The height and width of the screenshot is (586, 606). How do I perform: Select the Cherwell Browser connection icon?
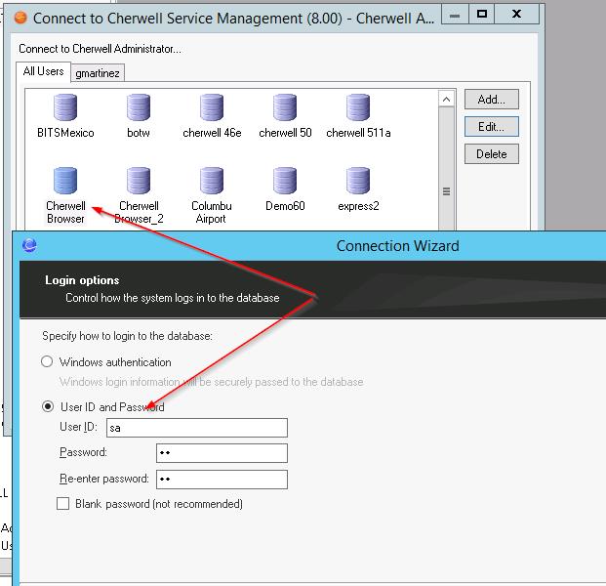pos(65,182)
